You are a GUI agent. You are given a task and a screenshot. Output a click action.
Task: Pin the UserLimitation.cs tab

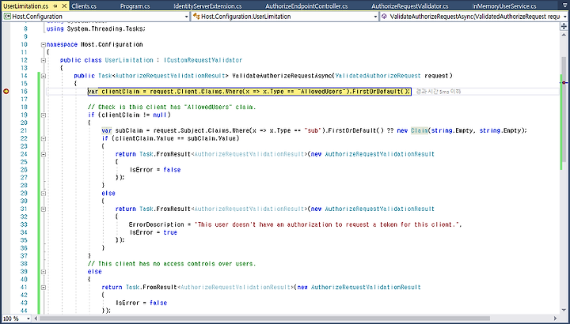tap(55, 6)
